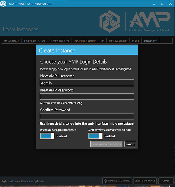Click the Close button at bottom right
The image size is (175, 187).
point(166,181)
